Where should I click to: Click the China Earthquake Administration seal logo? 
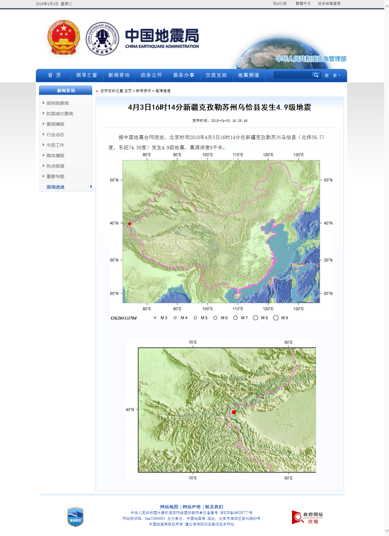[x=102, y=38]
